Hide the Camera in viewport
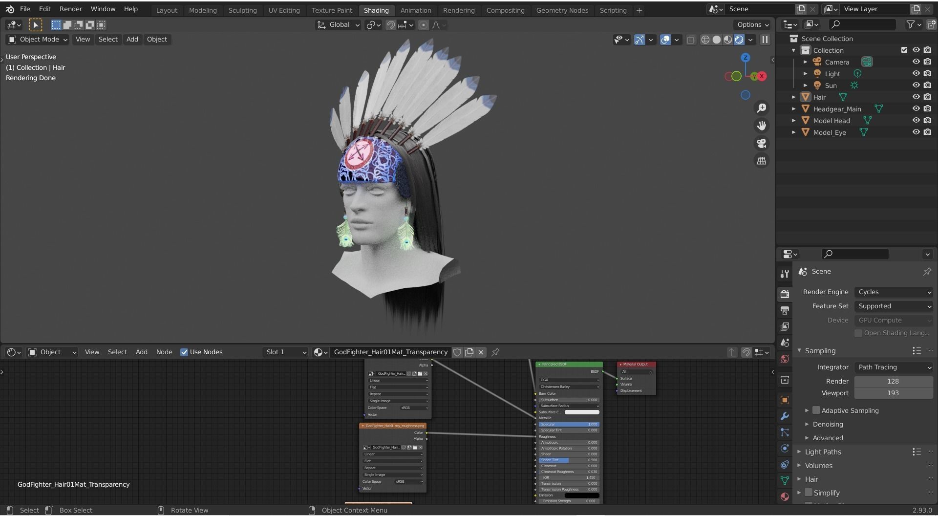 click(916, 62)
